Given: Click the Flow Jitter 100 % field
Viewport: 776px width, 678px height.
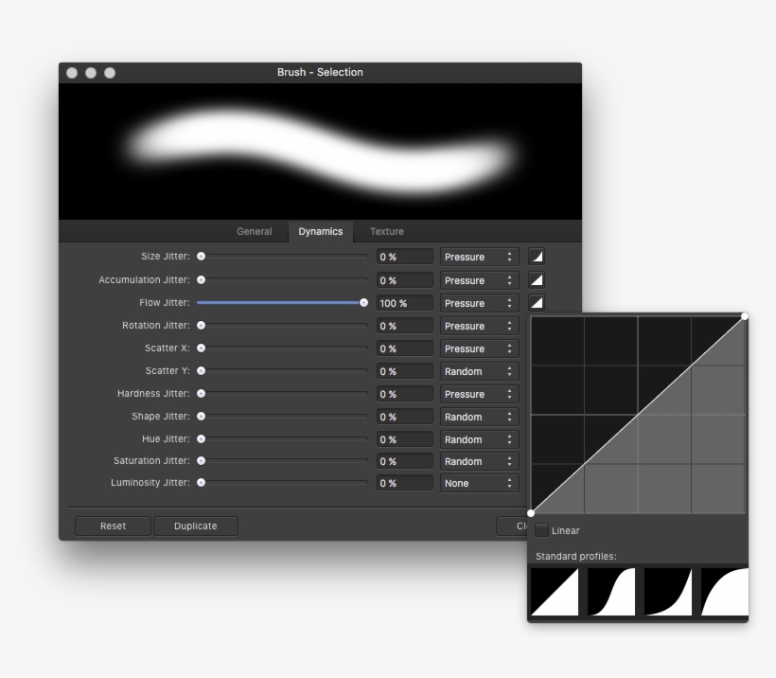Looking at the screenshot, I should click(x=404, y=303).
